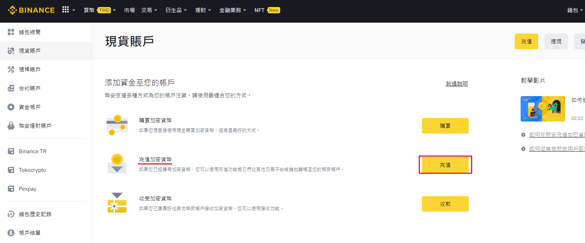This screenshot has height=243, width=585.
Task: Click the 收款 button
Action: tap(445, 204)
